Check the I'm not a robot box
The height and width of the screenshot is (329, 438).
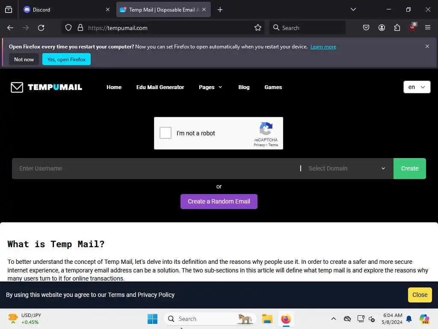[166, 133]
